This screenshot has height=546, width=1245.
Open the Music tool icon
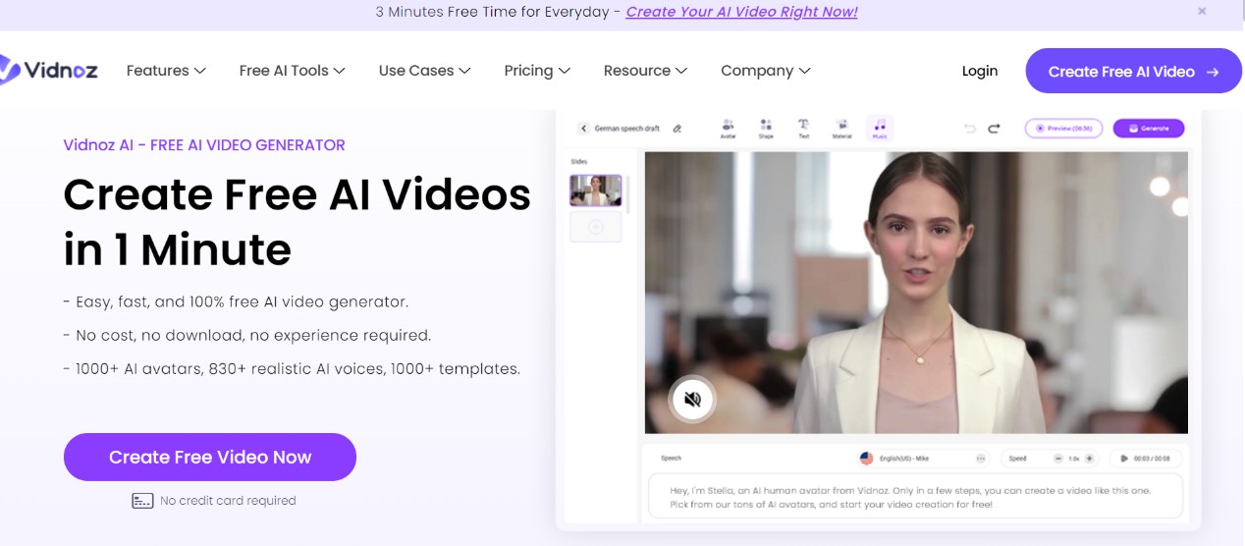(880, 129)
